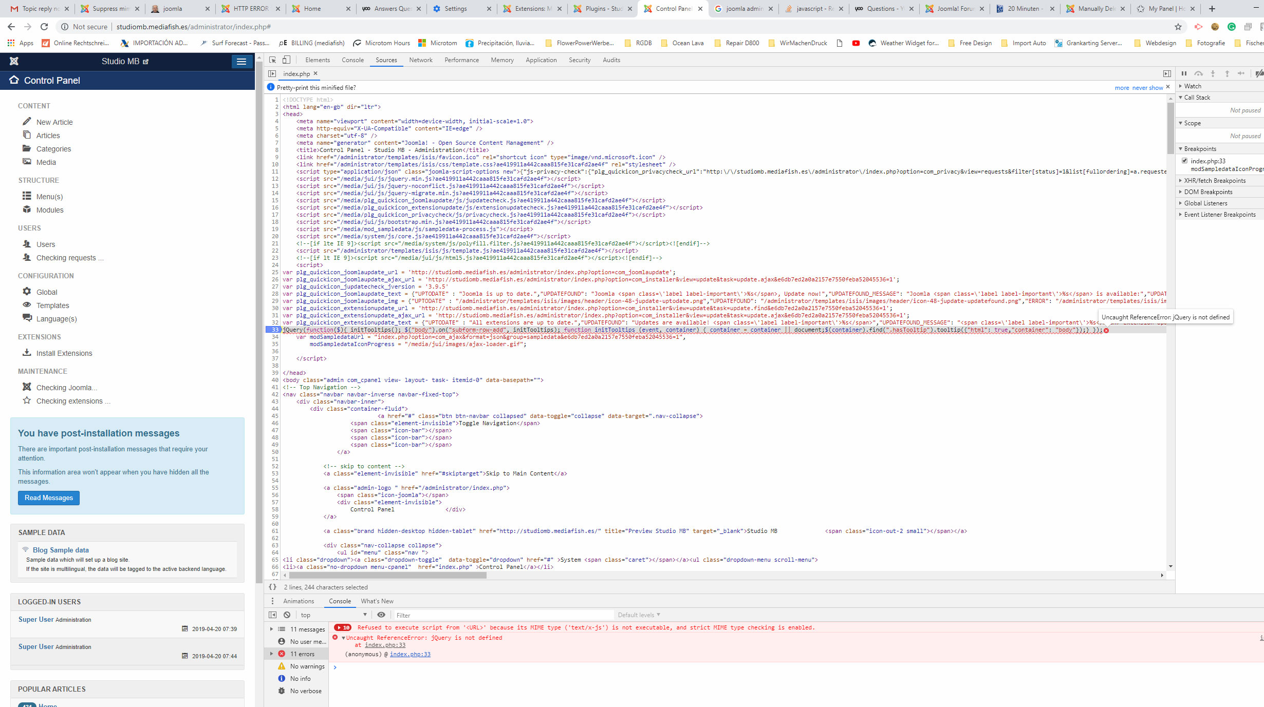
Task: Open New Article from Content section
Action: pos(54,122)
